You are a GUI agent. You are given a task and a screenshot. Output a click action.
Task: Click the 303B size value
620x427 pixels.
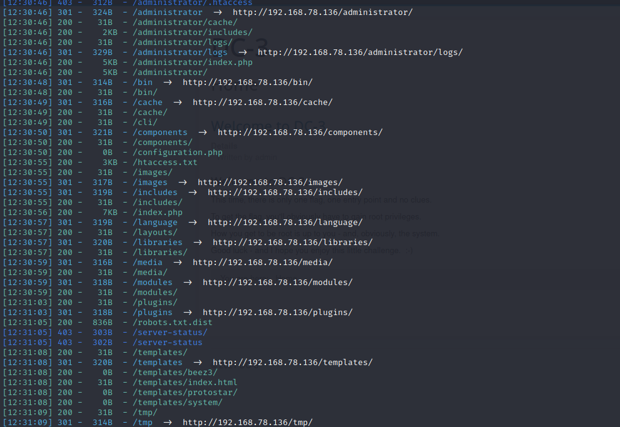103,333
